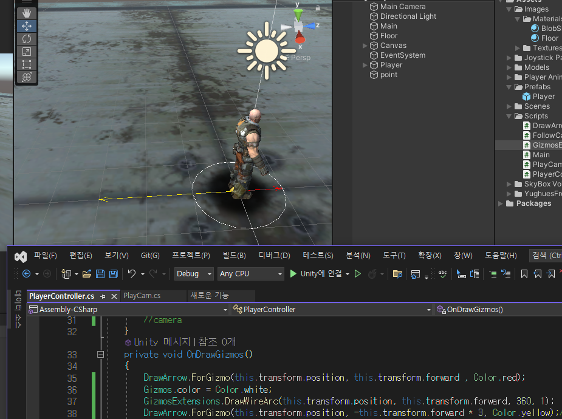Click the VS search box 검색

[x=546, y=256]
